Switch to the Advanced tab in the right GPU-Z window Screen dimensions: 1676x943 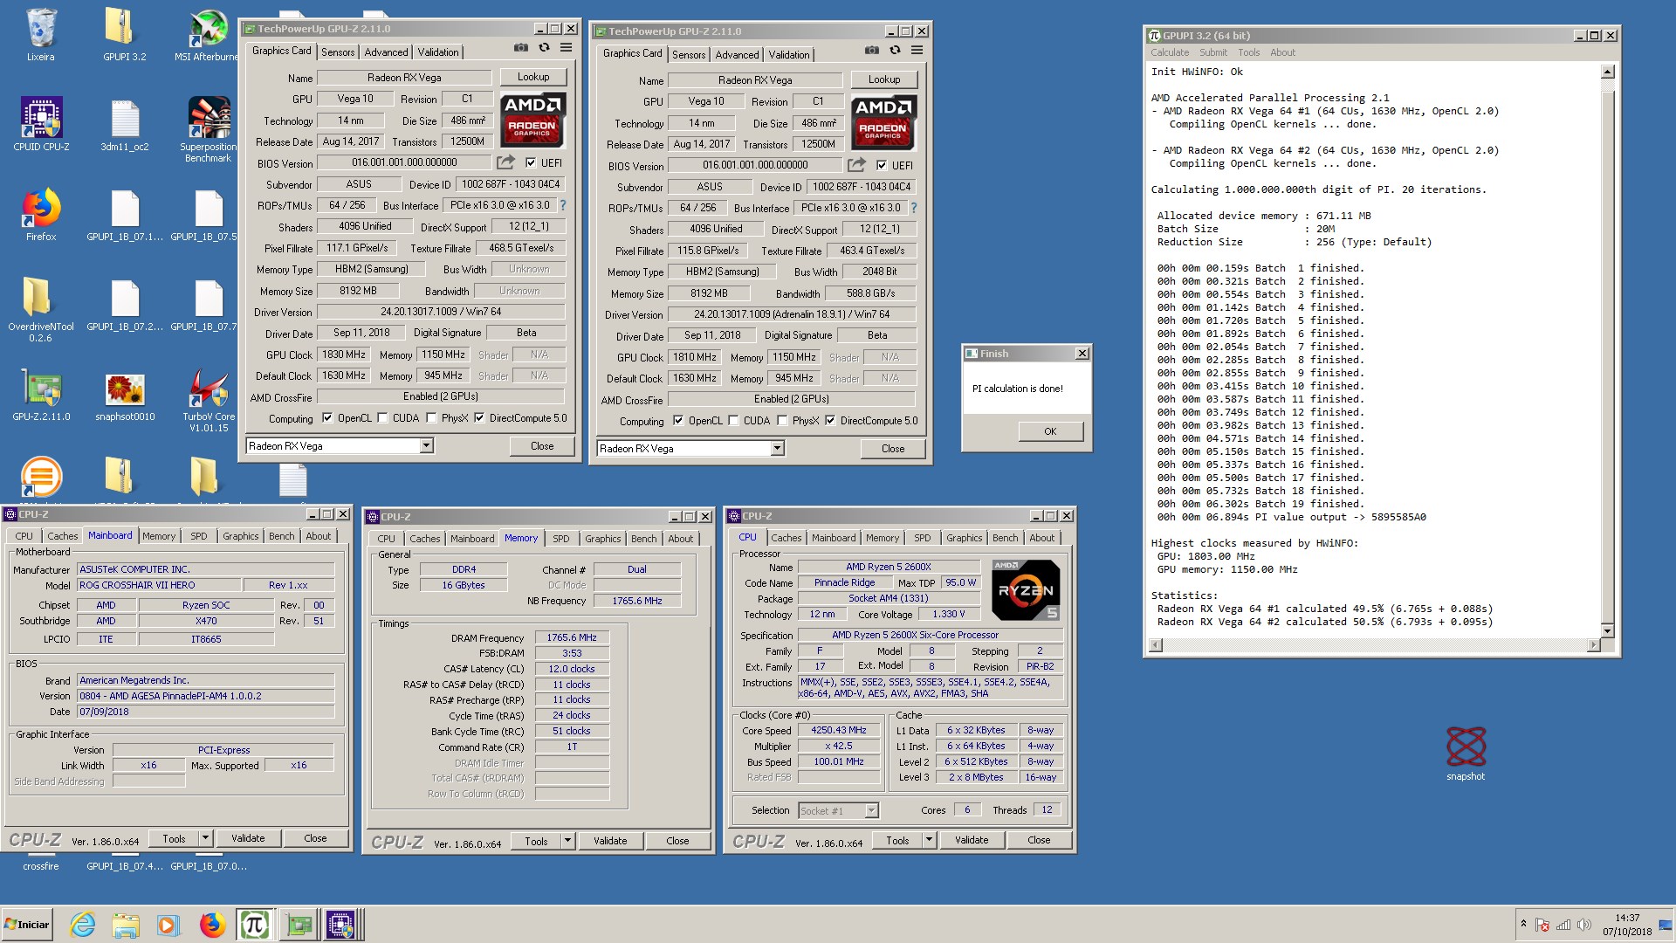coord(737,55)
